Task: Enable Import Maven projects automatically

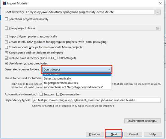Action: tap(6, 37)
